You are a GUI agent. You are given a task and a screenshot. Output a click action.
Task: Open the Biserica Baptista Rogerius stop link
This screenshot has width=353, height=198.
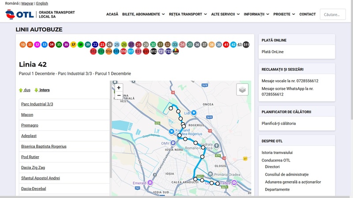click(44, 147)
